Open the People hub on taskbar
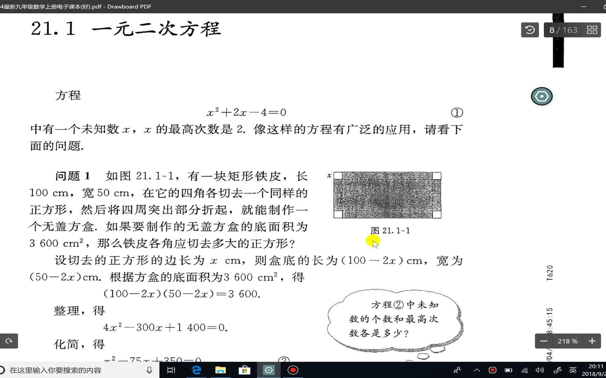The image size is (606, 378). pyautogui.click(x=457, y=370)
